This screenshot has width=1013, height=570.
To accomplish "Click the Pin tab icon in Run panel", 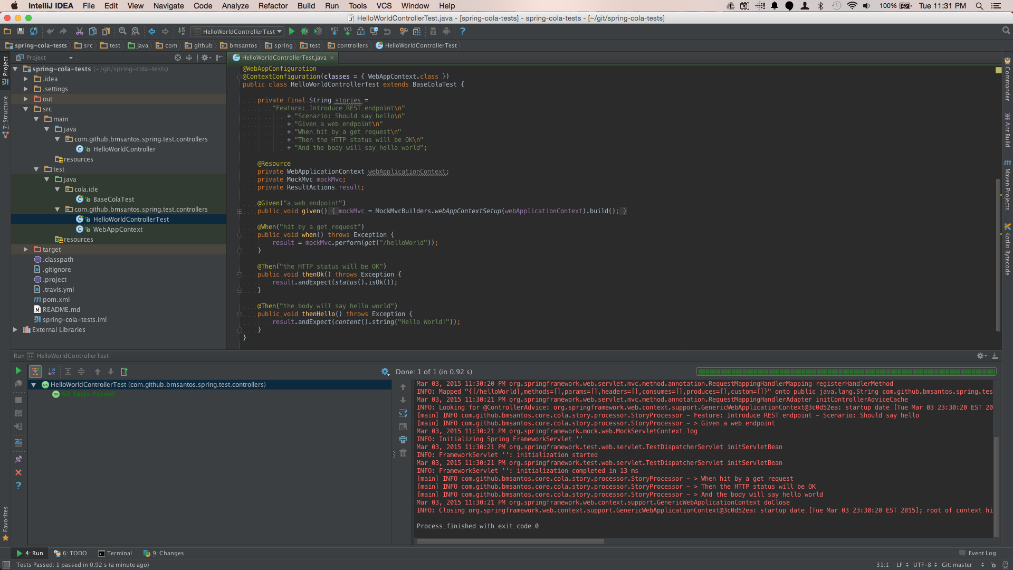I will (18, 459).
